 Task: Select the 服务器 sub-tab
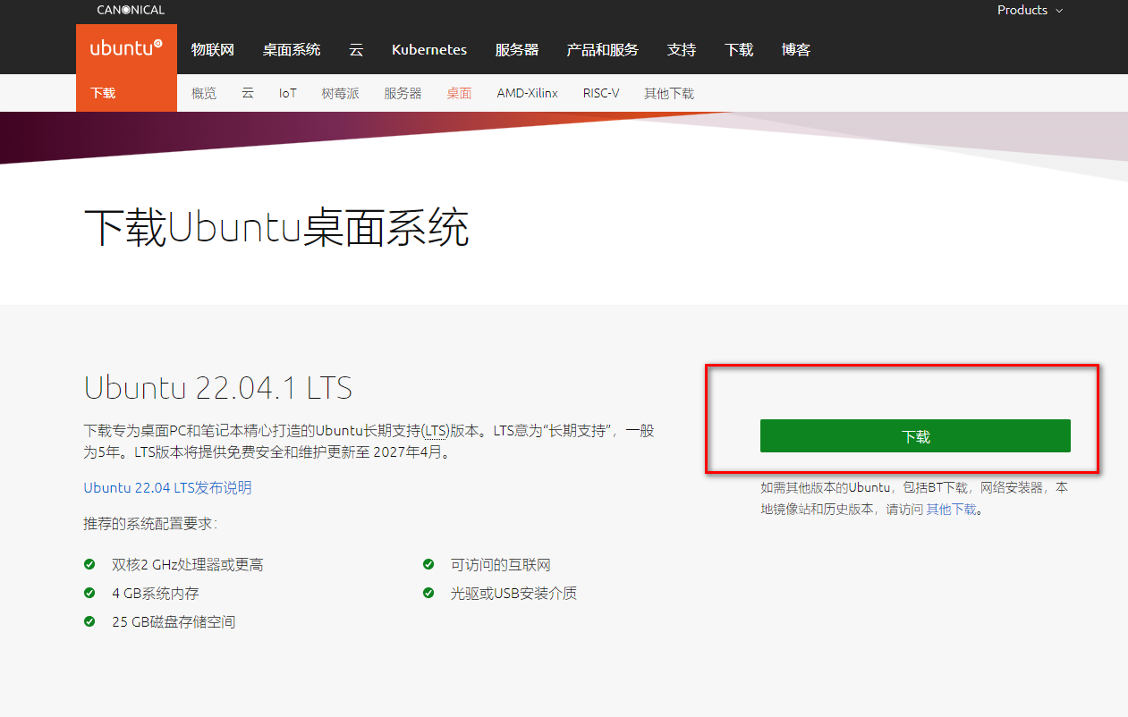tap(403, 93)
